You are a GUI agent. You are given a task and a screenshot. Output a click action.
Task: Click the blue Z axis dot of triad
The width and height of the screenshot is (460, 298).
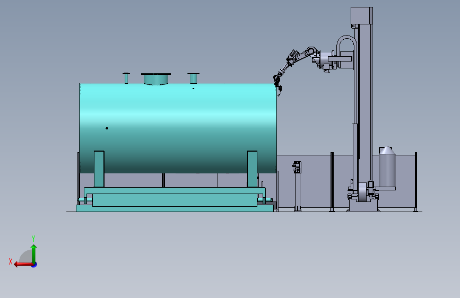(x=34, y=265)
